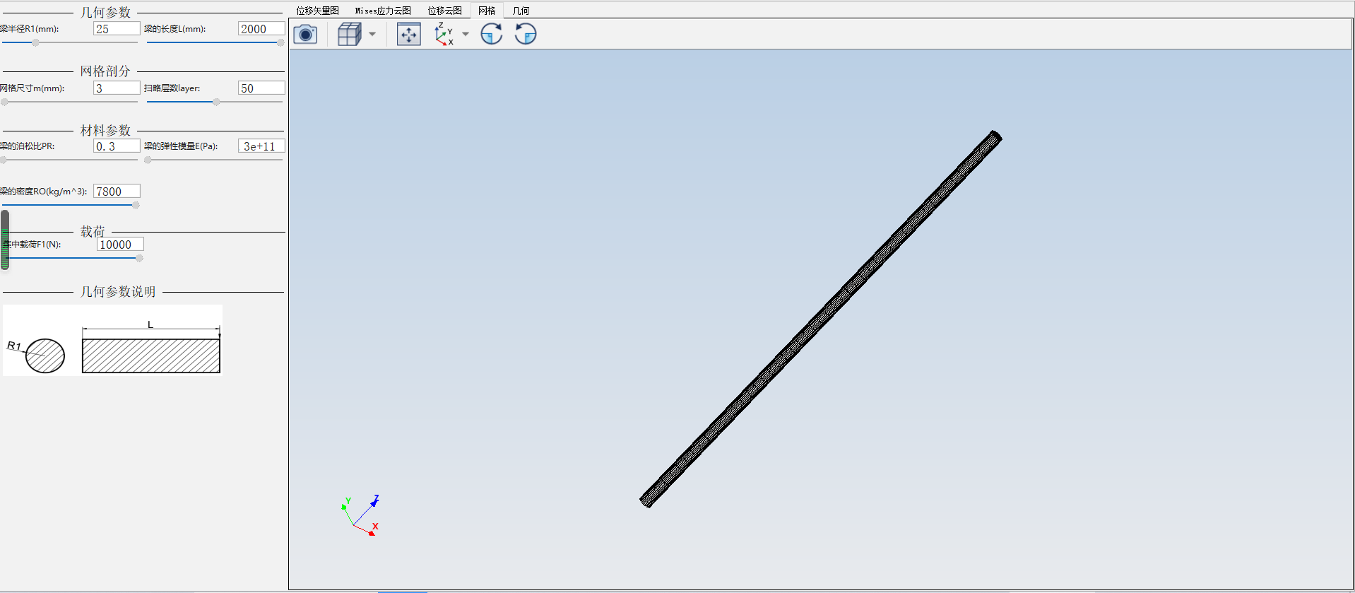Click the concentrated load F1 slider handle
The image size is (1355, 593).
(139, 258)
